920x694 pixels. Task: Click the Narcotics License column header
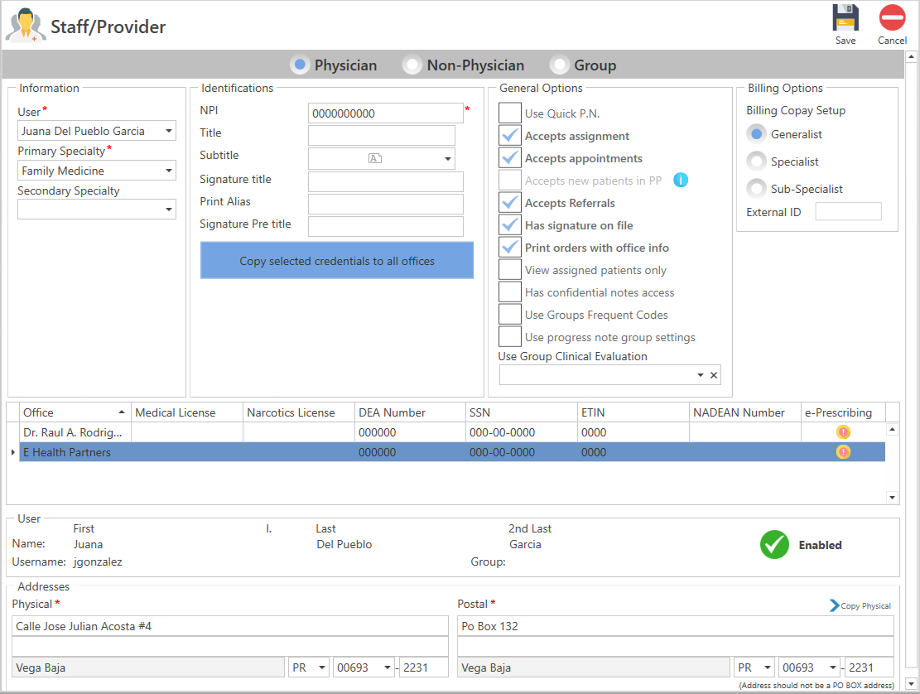pyautogui.click(x=299, y=412)
